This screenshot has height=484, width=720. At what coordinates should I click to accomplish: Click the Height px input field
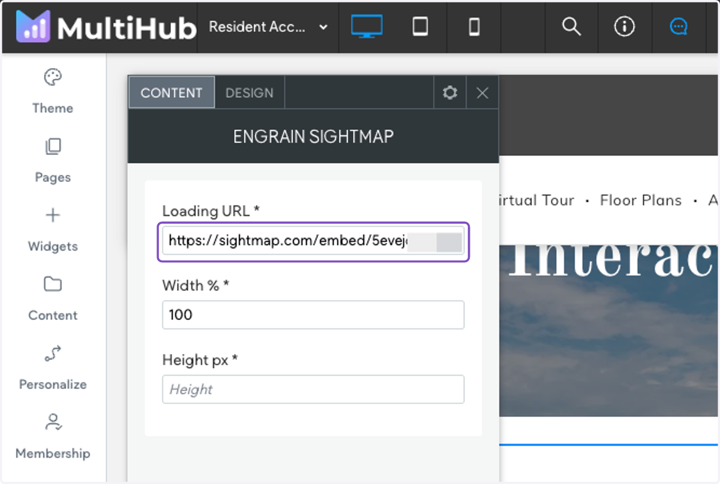pyautogui.click(x=313, y=389)
